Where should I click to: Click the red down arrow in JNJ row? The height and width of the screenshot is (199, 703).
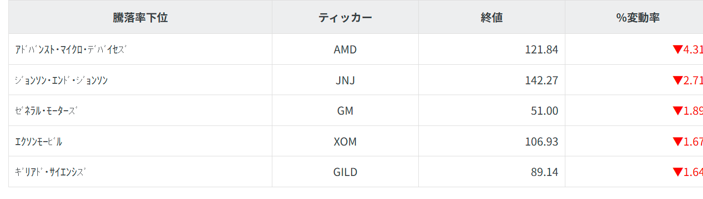tap(678, 80)
